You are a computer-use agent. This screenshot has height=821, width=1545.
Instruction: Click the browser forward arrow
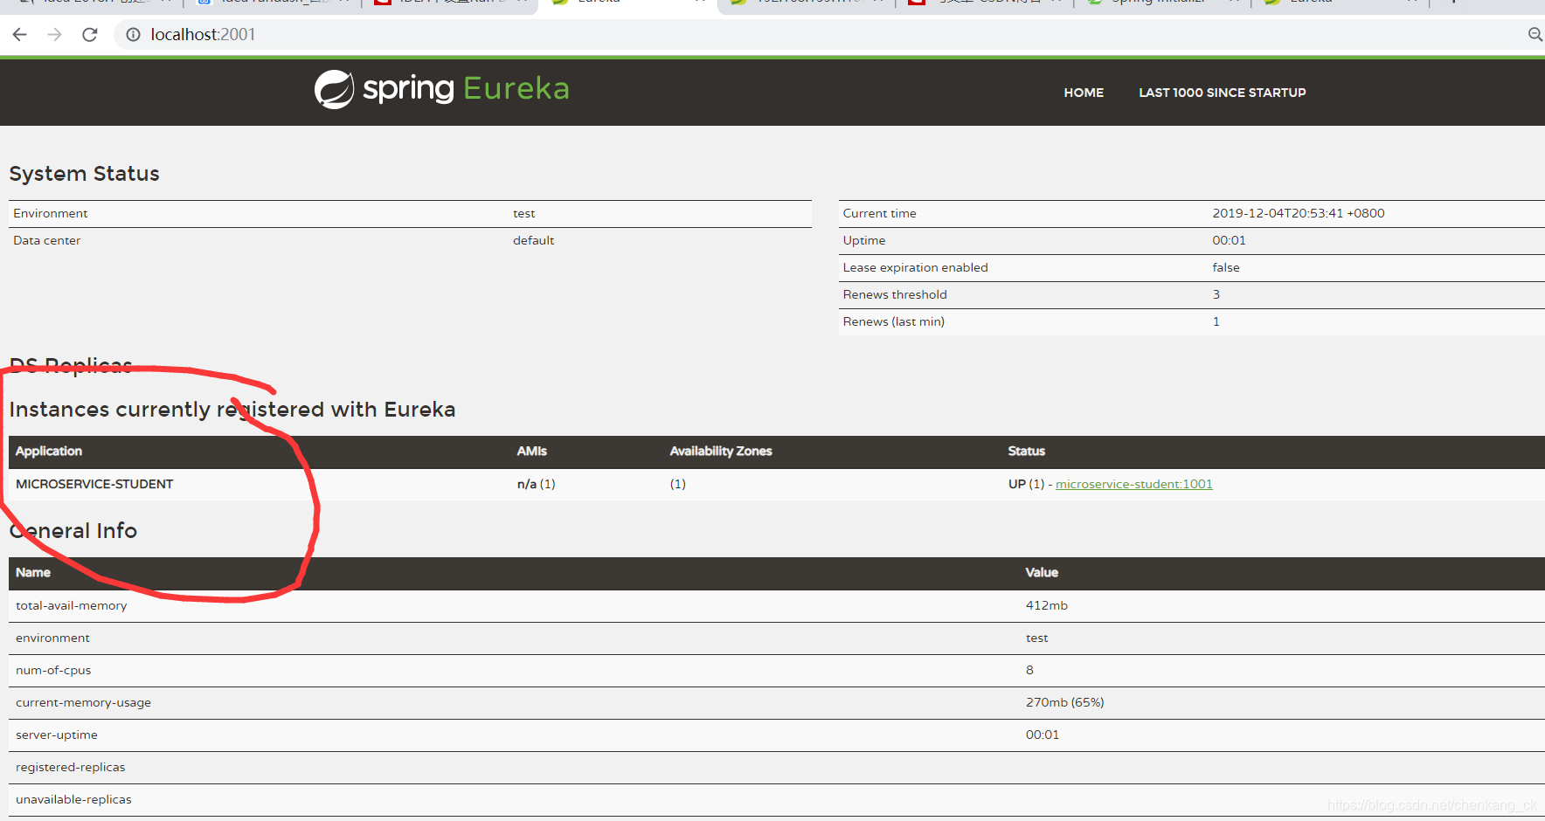(55, 35)
